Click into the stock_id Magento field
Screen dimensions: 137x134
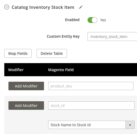click(x=91, y=106)
